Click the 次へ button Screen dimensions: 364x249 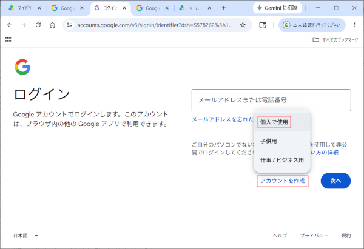(x=335, y=181)
